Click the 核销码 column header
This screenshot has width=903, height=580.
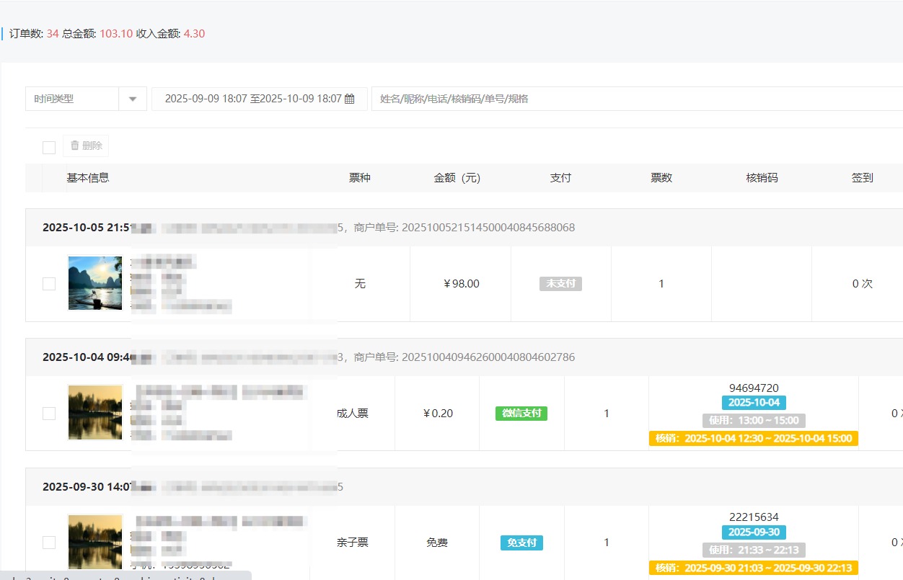click(x=762, y=178)
